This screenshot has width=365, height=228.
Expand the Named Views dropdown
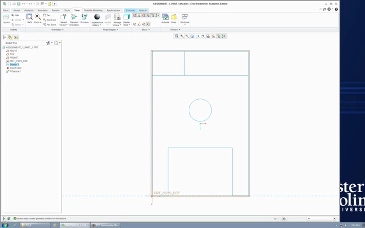pyautogui.click(x=63, y=20)
